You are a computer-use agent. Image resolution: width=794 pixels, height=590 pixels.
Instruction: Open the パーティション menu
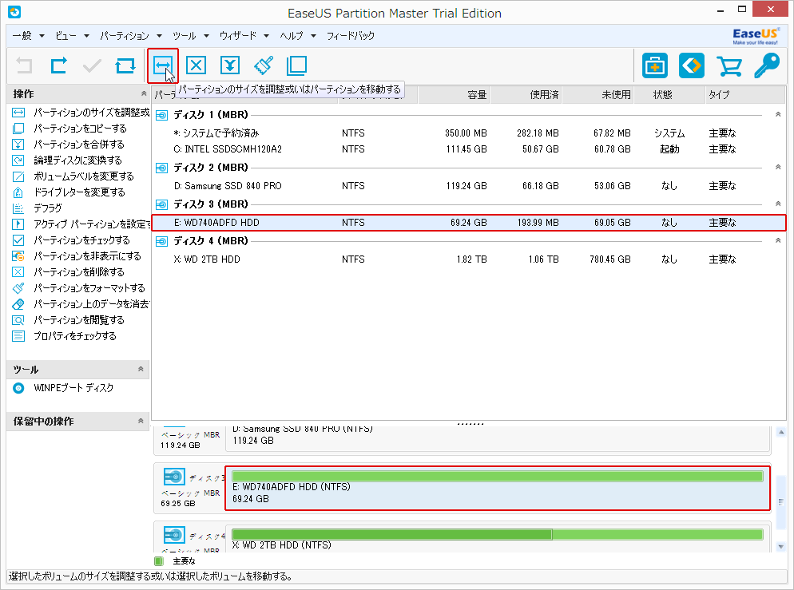click(x=131, y=35)
